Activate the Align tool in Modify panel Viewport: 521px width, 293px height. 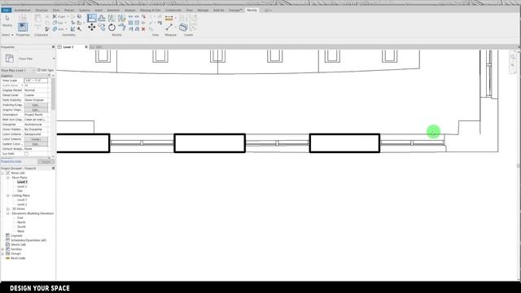pos(92,18)
